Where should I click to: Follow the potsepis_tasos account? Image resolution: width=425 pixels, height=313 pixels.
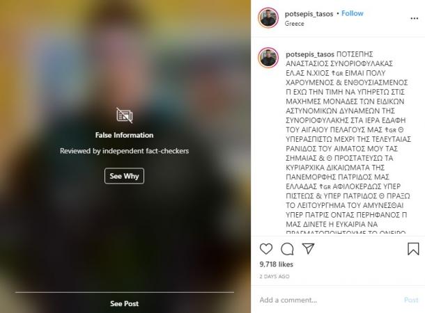(x=352, y=13)
